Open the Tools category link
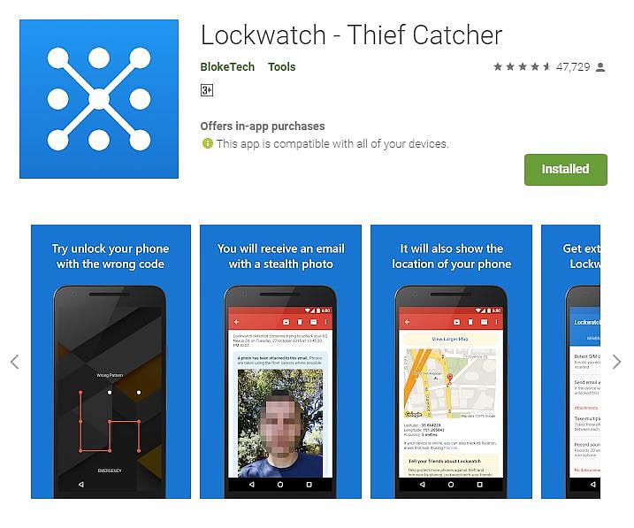 pyautogui.click(x=282, y=66)
